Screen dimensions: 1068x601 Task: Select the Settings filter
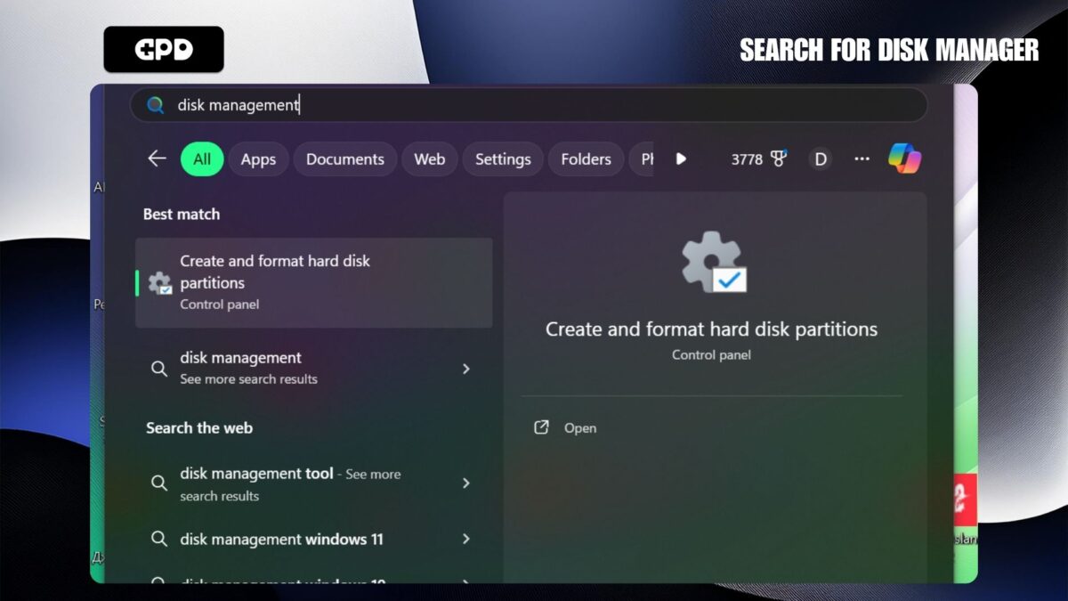(502, 158)
